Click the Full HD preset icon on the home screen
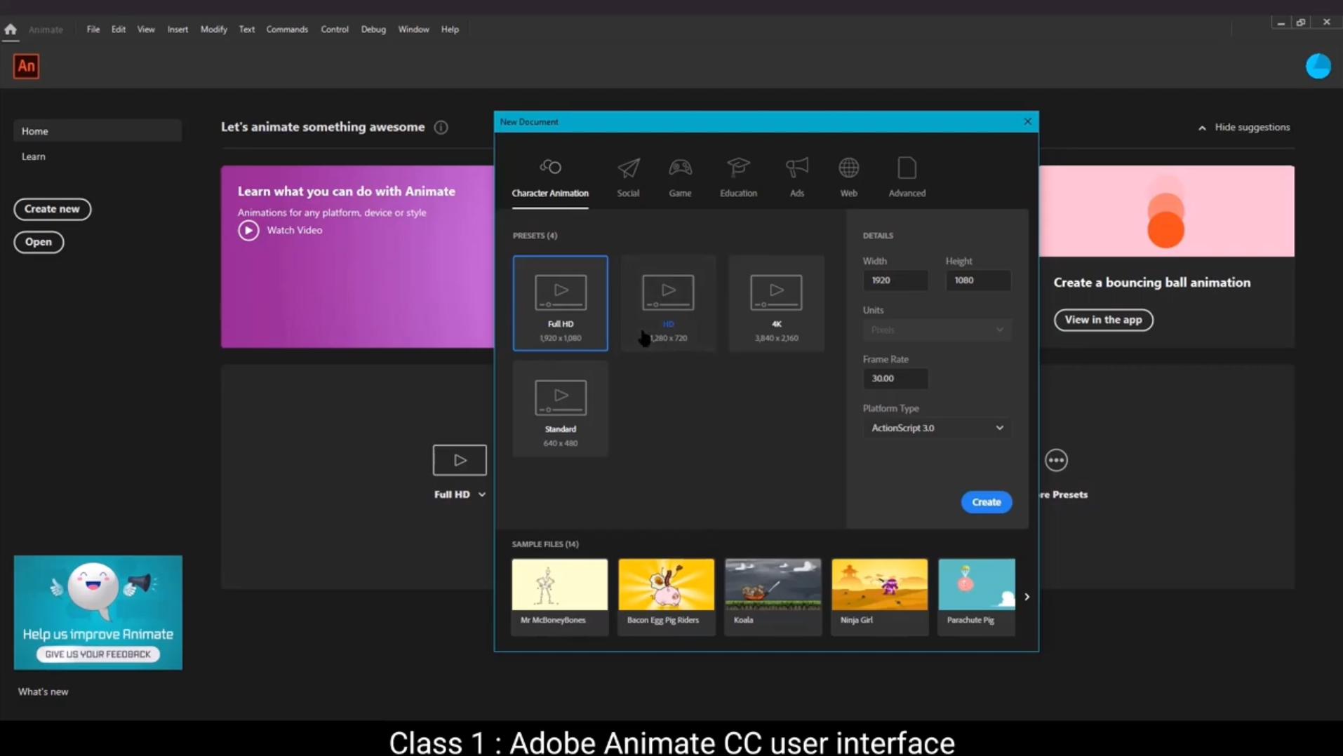The image size is (1343, 756). 460,460
